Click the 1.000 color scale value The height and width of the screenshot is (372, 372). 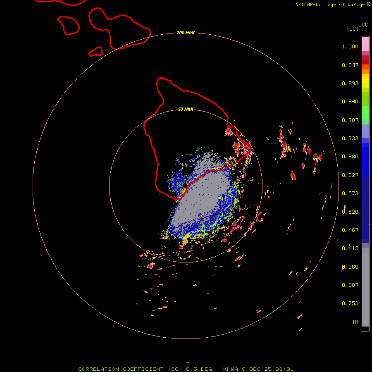[x=350, y=46]
